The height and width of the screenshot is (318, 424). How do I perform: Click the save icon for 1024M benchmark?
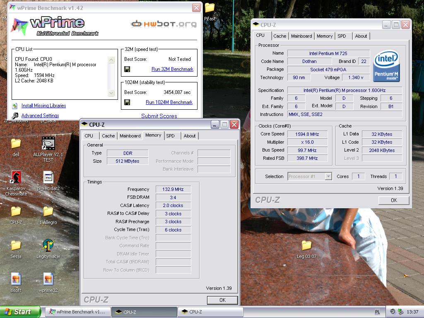tap(127, 102)
